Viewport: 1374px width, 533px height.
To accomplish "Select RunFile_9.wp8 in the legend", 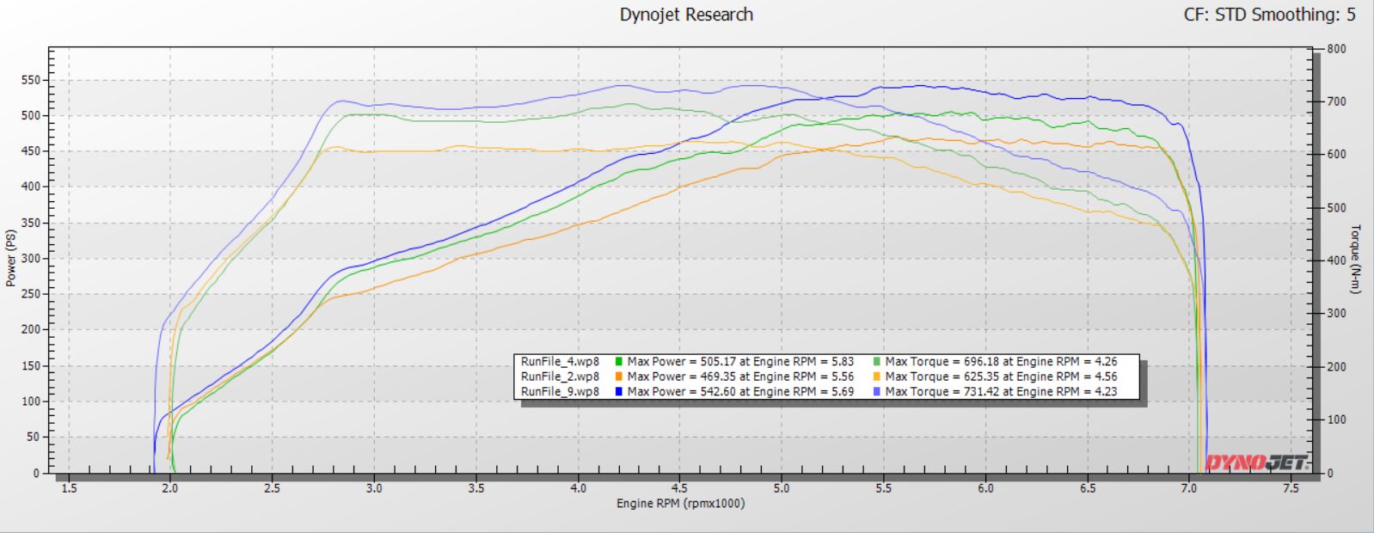I will (x=560, y=392).
